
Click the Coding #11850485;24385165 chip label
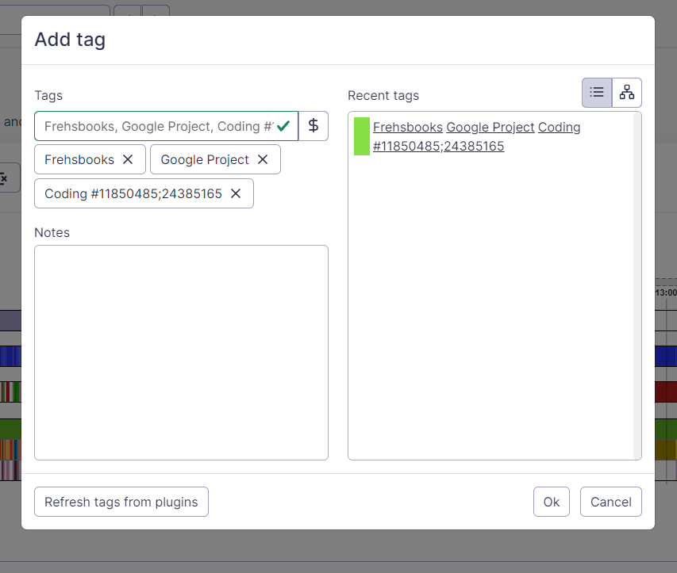tap(133, 193)
